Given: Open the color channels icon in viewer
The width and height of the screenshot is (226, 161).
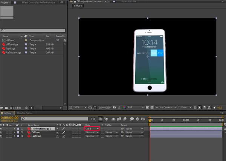Looking at the screenshot, I should 124,107.
